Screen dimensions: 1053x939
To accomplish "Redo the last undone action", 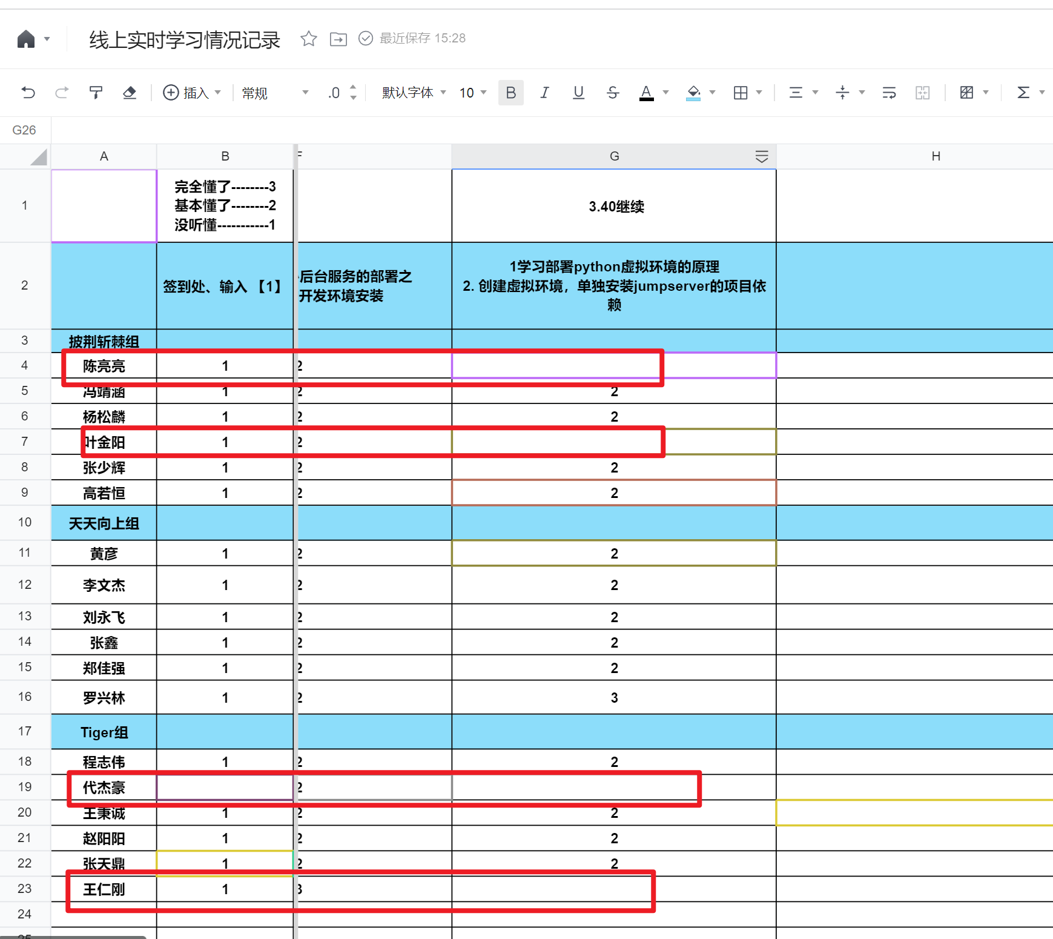I will (62, 93).
